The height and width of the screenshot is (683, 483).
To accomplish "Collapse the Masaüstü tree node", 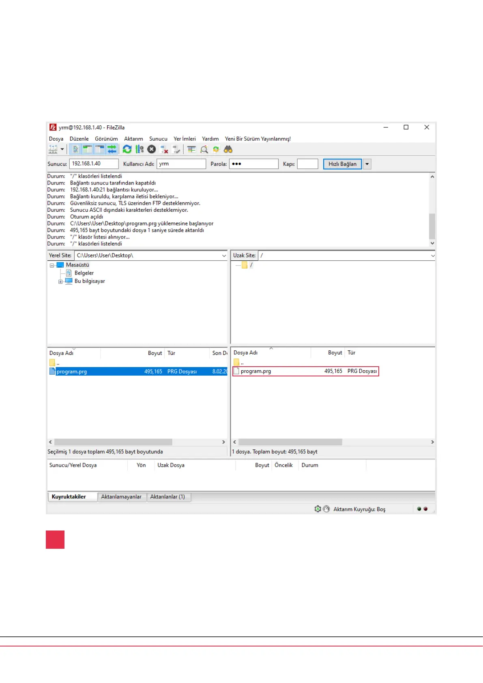I will pyautogui.click(x=52, y=265).
